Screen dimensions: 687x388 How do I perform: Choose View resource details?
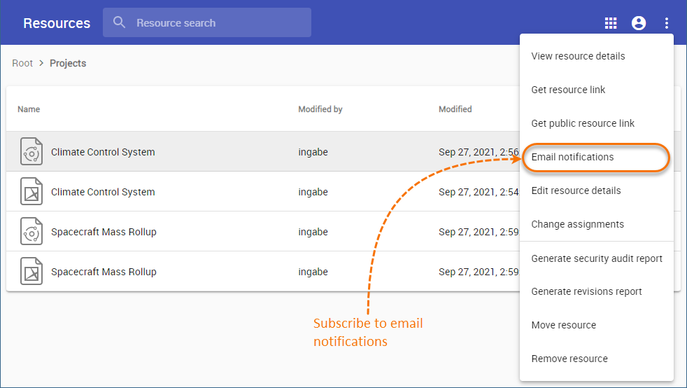[x=578, y=56]
